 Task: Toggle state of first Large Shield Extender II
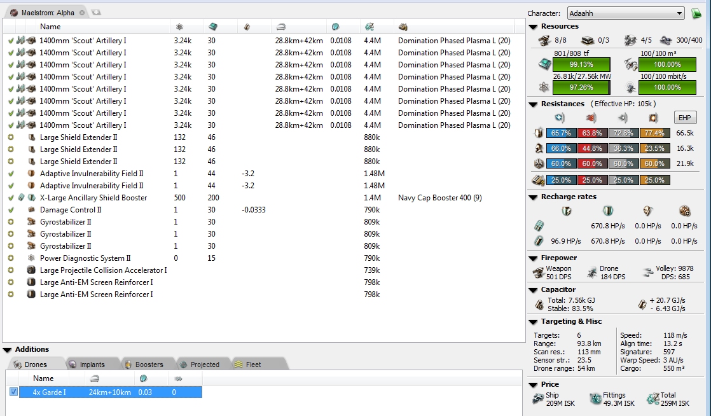(11, 137)
